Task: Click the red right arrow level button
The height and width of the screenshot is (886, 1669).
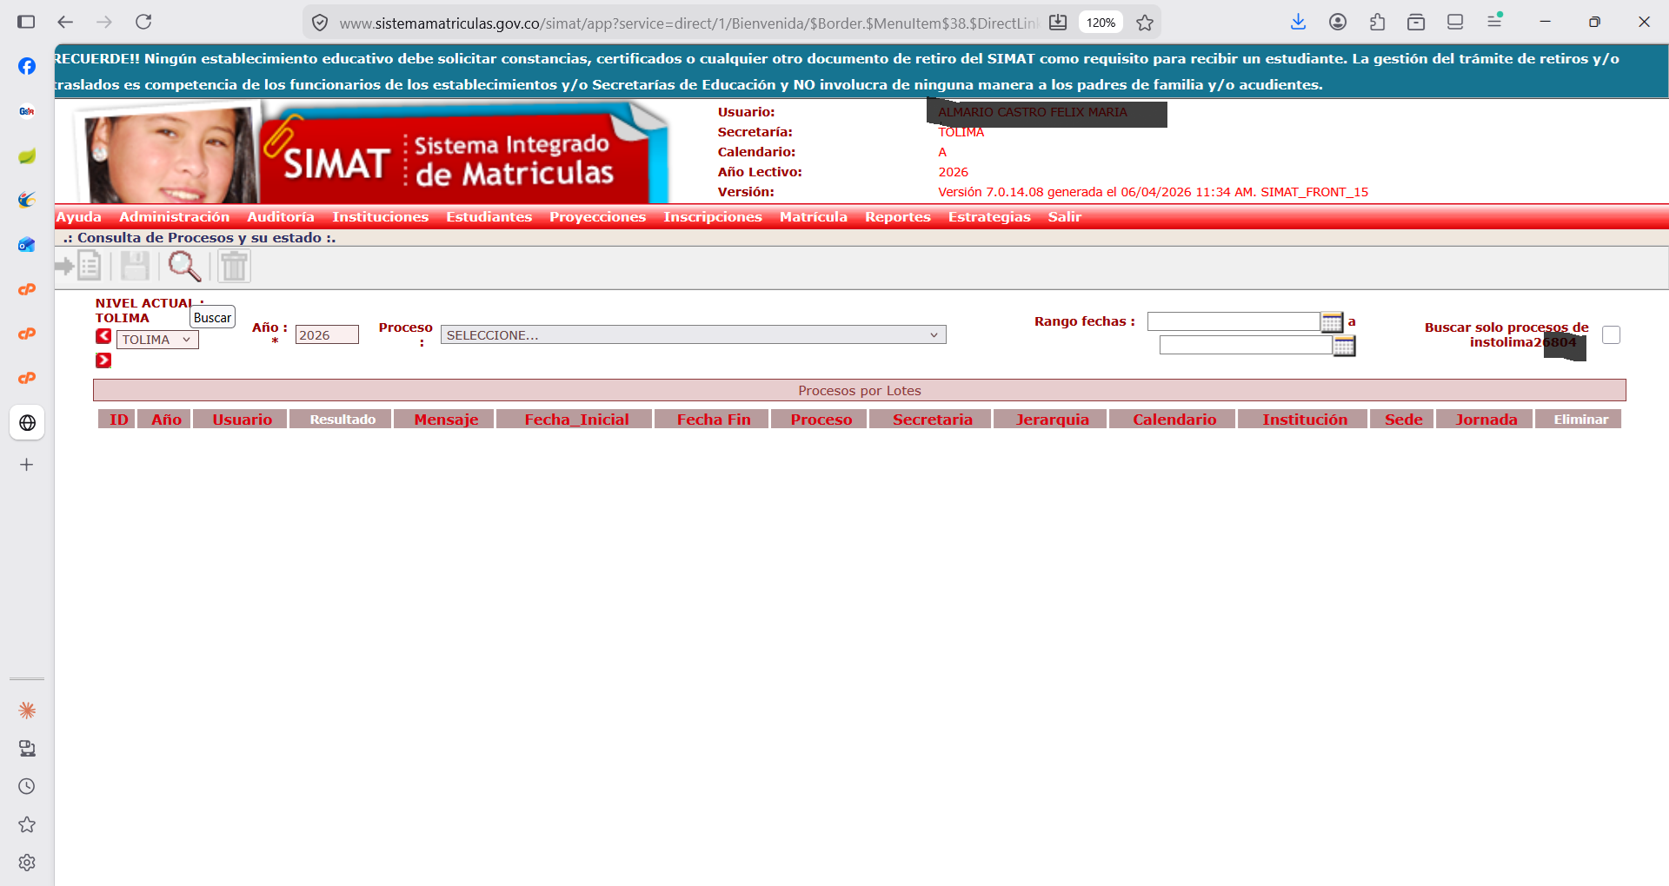Action: [x=103, y=360]
